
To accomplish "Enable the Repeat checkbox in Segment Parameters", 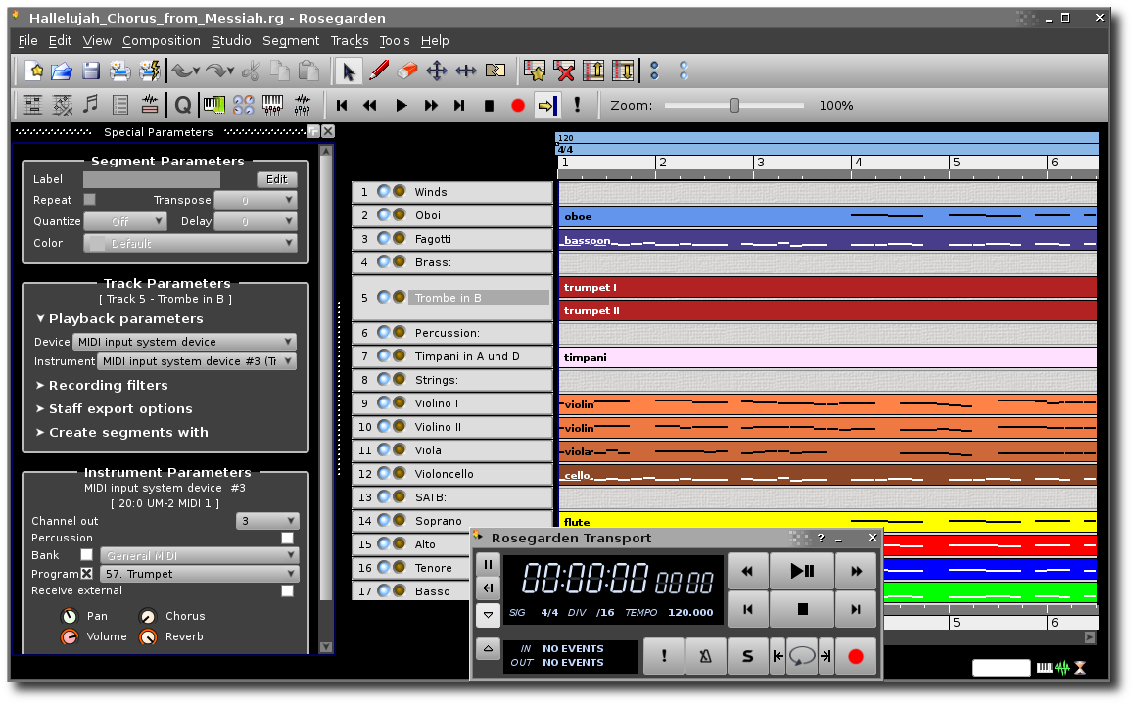I will 89,199.
